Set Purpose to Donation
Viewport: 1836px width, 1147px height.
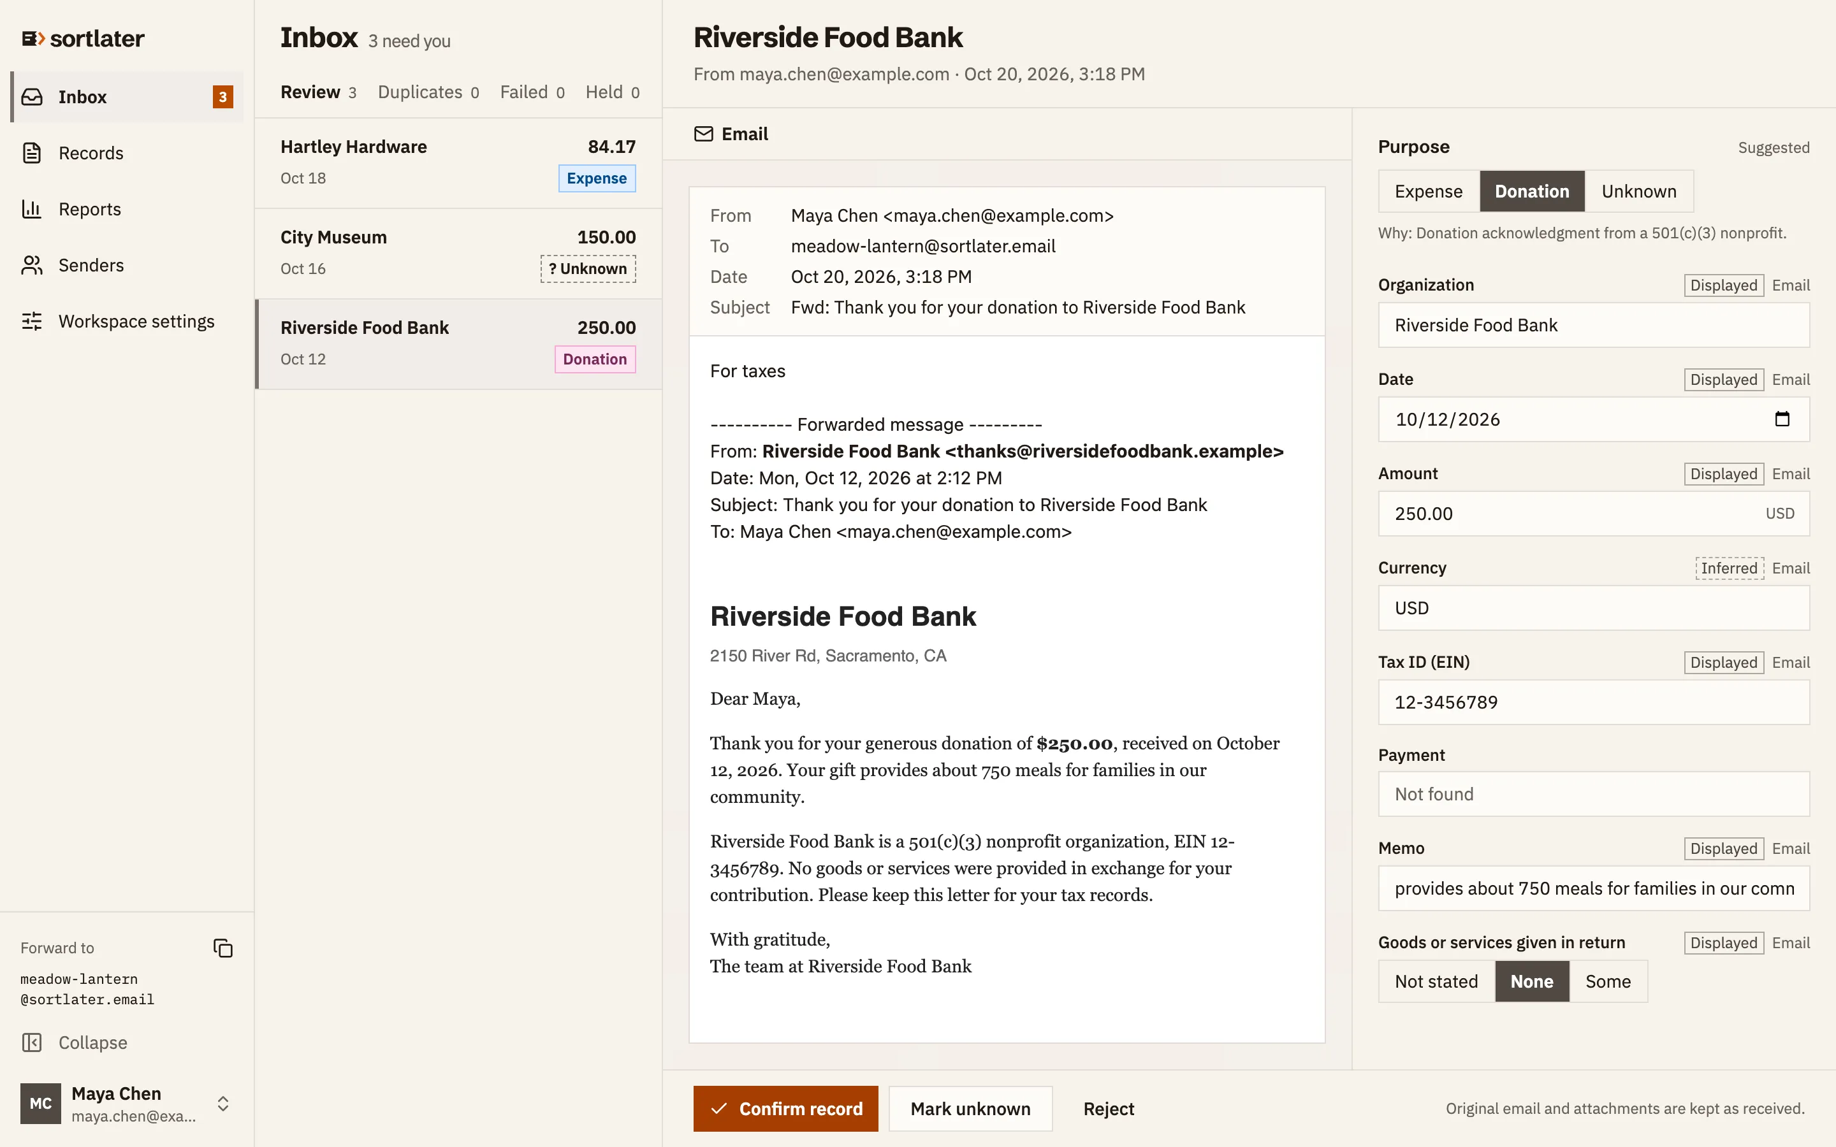[1532, 191]
